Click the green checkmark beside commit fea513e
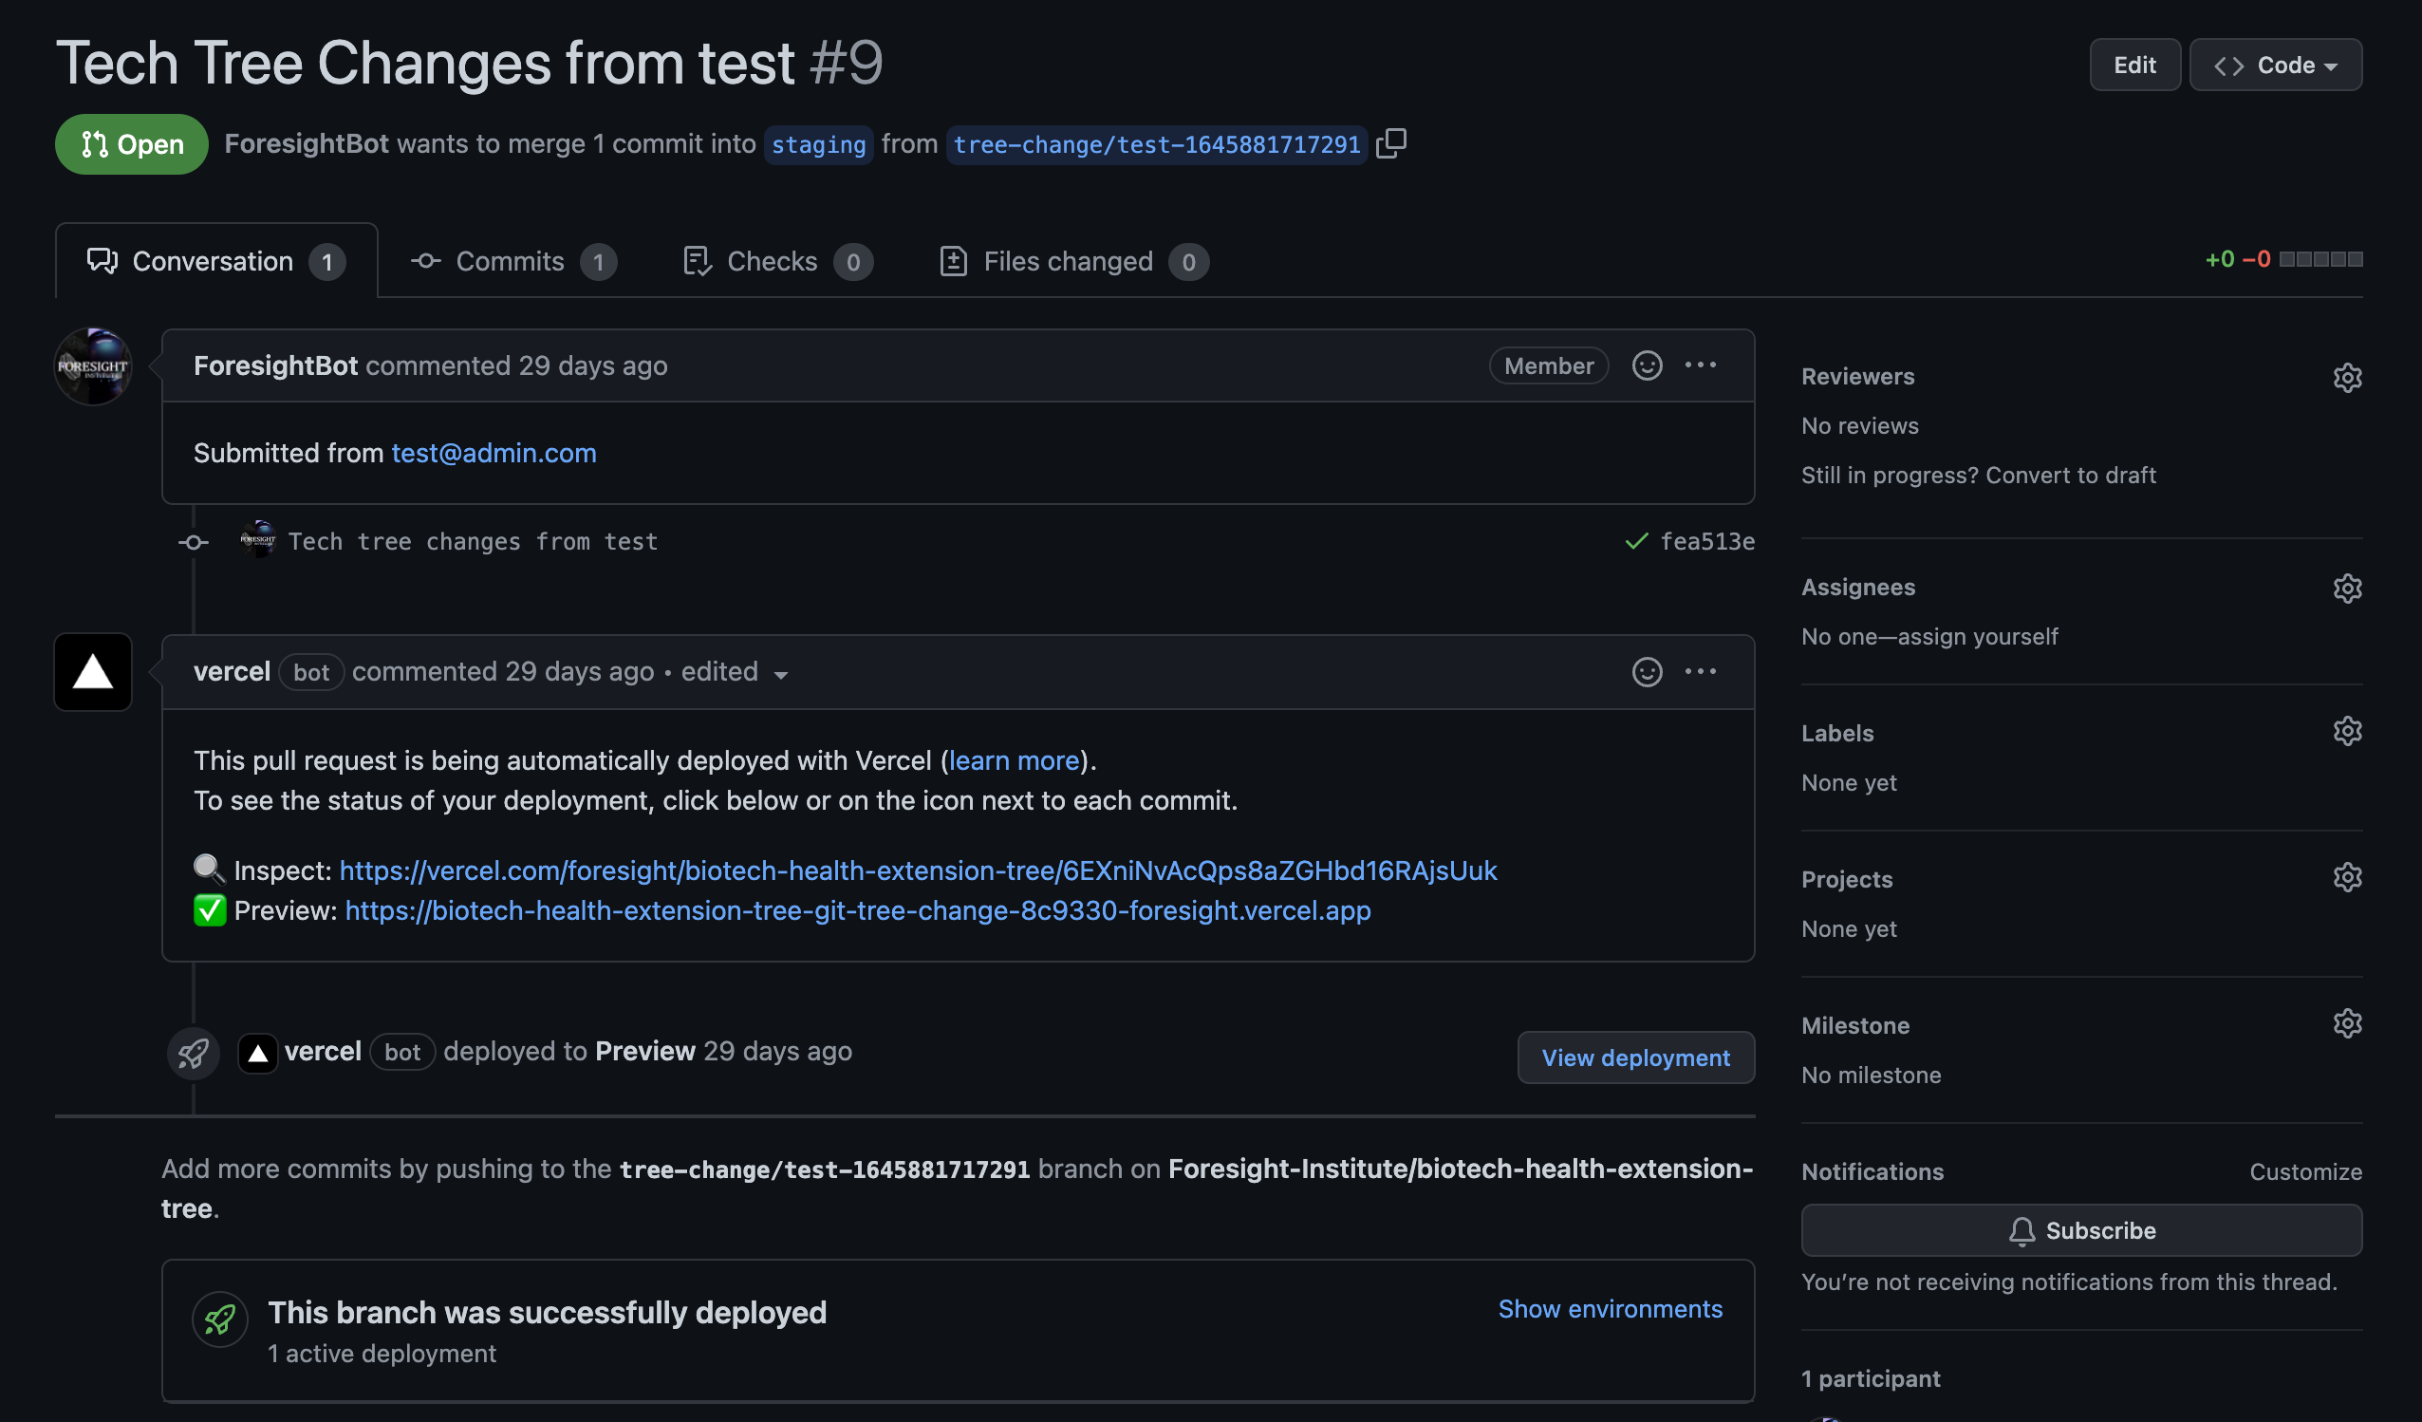 pos(1636,541)
